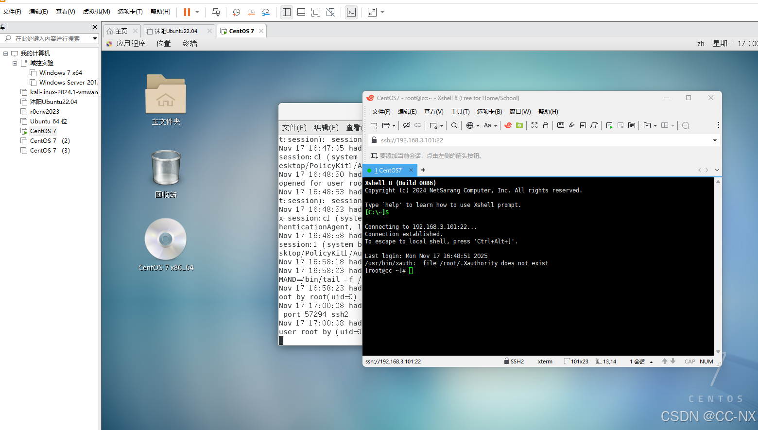
Task: Click the reconnect chain icon in Xshell toolbar
Action: click(418, 125)
